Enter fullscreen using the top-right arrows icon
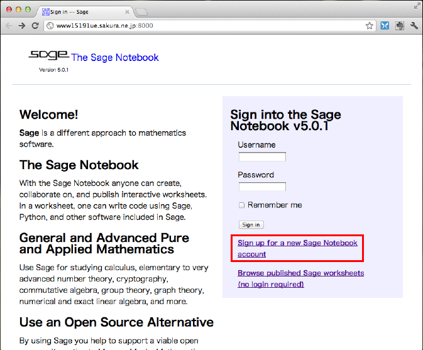This screenshot has height=350, width=423. click(417, 5)
